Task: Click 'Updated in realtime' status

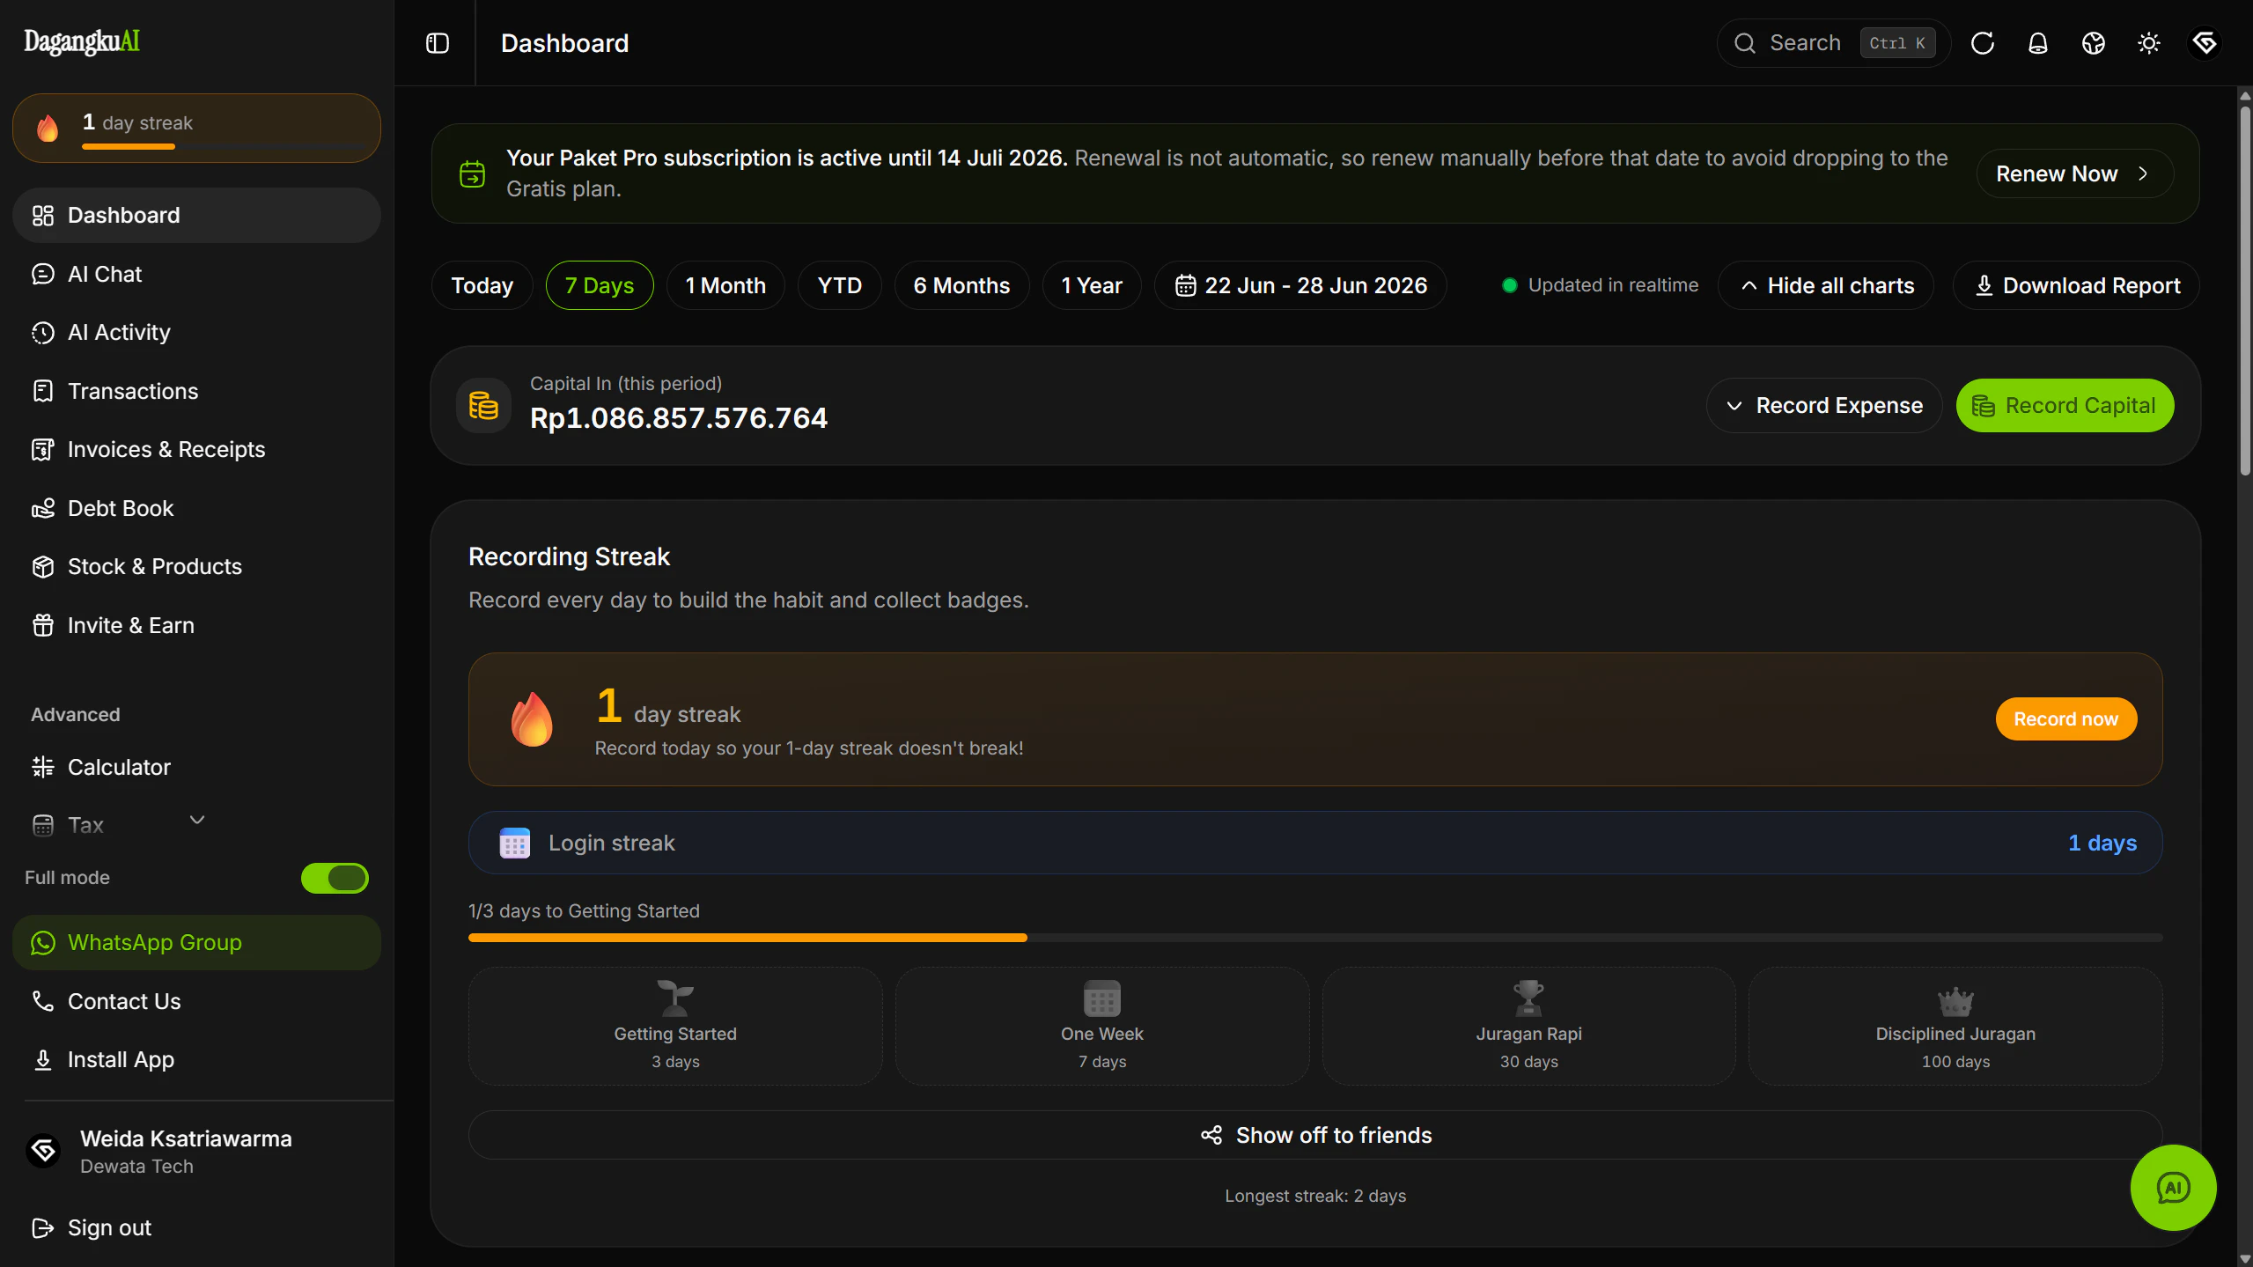Action: [1601, 285]
